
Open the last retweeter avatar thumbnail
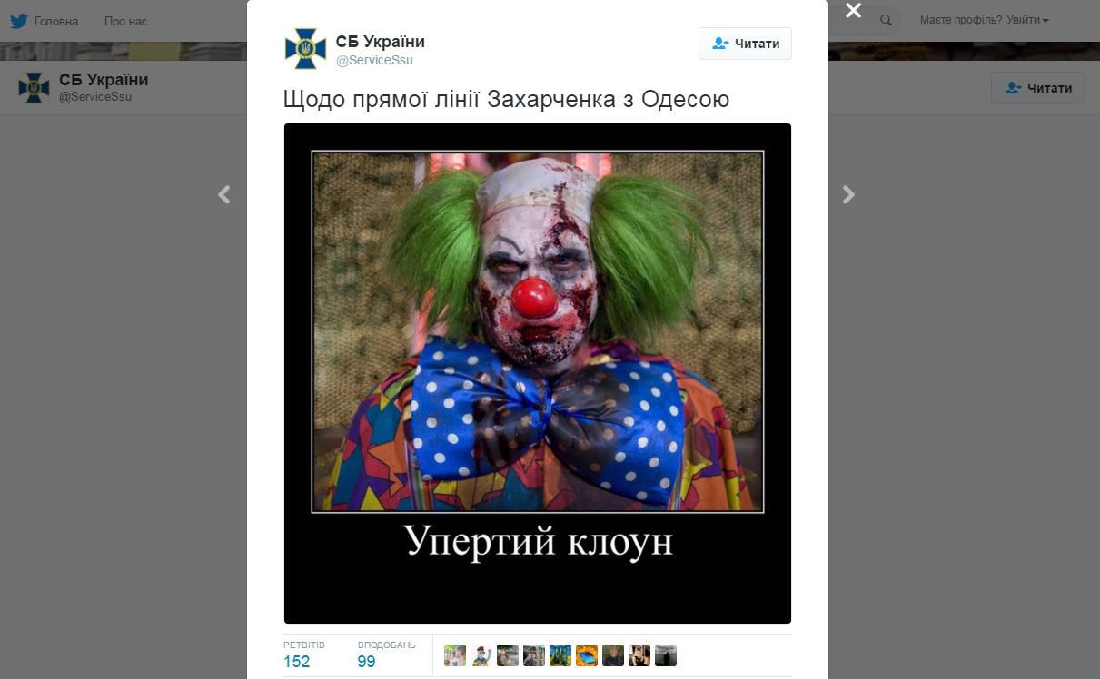[x=666, y=655]
